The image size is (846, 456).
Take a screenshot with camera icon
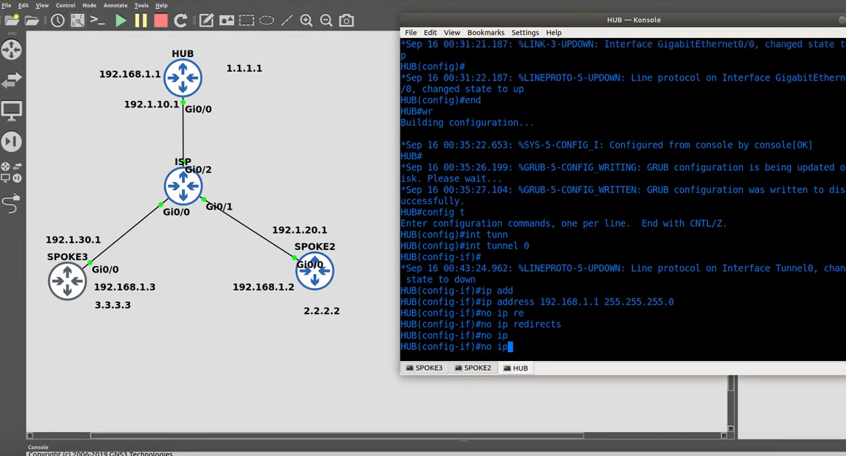(346, 20)
